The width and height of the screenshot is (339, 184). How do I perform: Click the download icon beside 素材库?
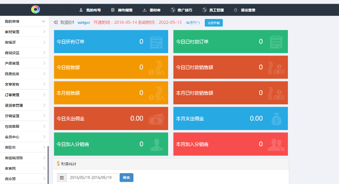(145, 10)
